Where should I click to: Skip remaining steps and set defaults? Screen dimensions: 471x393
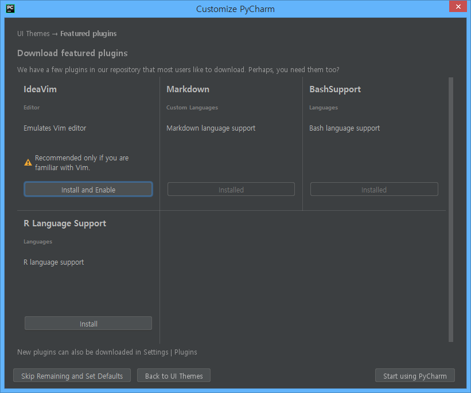pos(72,376)
